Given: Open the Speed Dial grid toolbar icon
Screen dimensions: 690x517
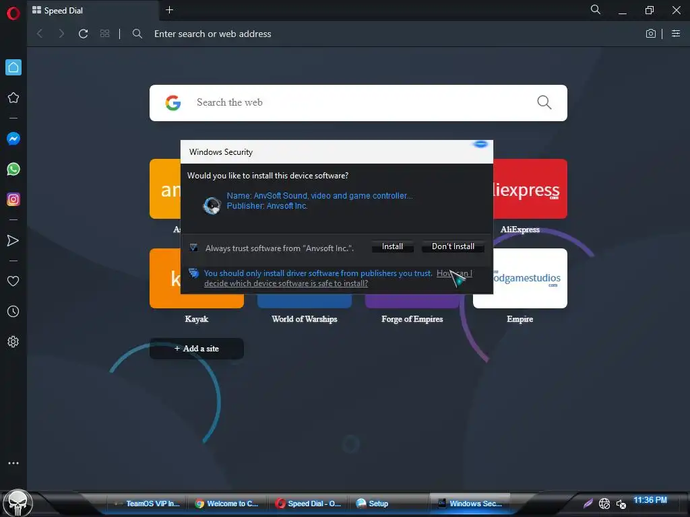Looking at the screenshot, I should [104, 34].
